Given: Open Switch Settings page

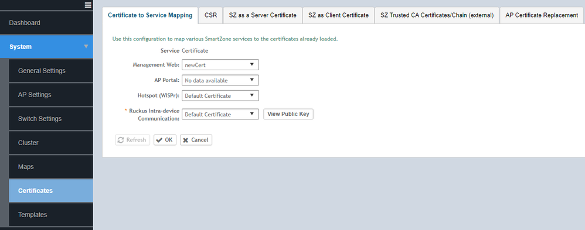Looking at the screenshot, I should point(51,119).
